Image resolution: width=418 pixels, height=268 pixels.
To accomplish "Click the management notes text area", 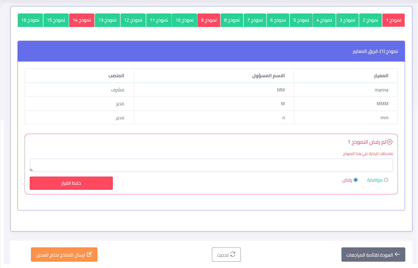I will coord(211,165).
